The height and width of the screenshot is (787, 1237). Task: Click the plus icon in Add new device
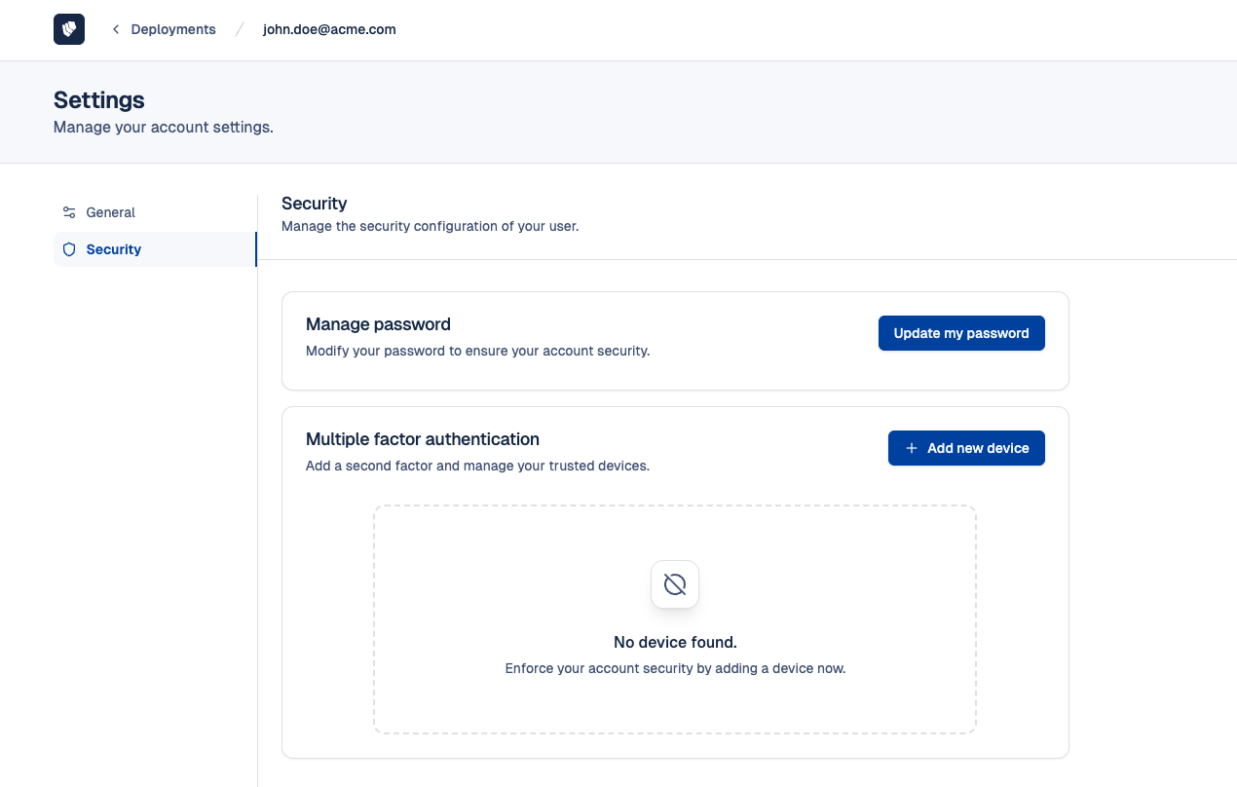[x=912, y=448]
